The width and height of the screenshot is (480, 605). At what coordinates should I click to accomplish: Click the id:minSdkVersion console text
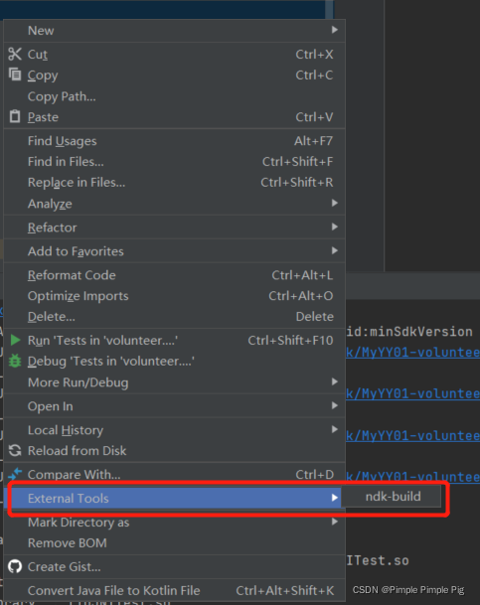(x=409, y=332)
